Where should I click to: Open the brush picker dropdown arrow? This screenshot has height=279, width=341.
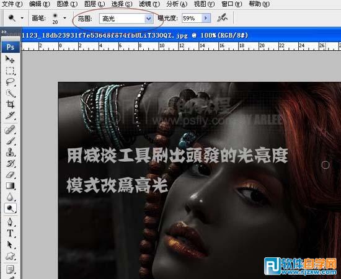[65, 18]
